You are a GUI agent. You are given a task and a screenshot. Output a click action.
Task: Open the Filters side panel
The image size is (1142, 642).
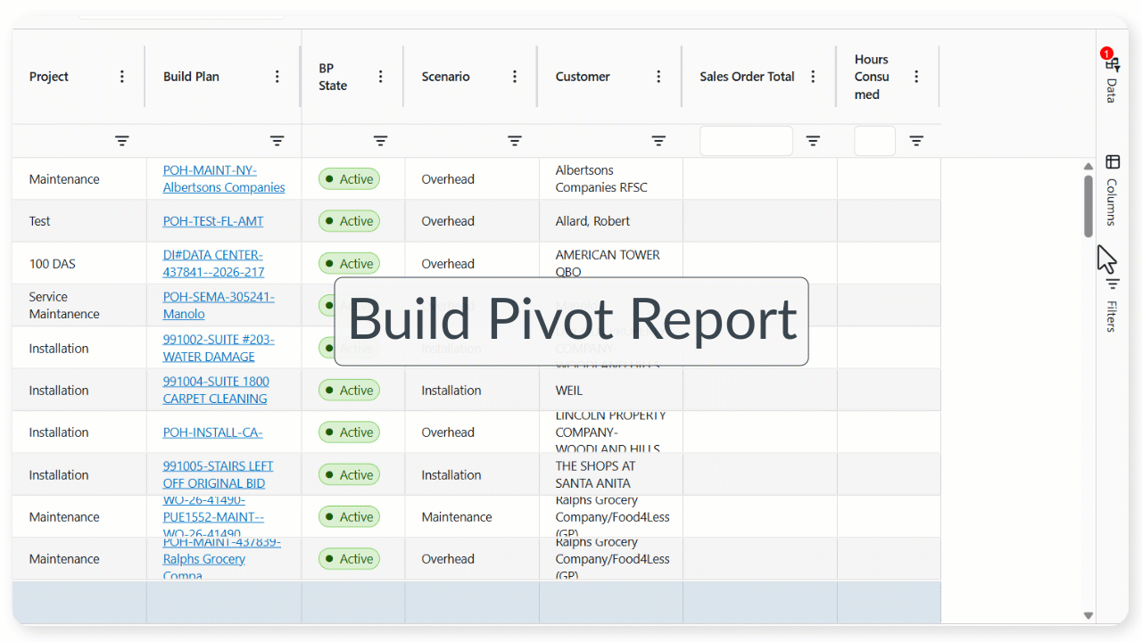point(1112,304)
